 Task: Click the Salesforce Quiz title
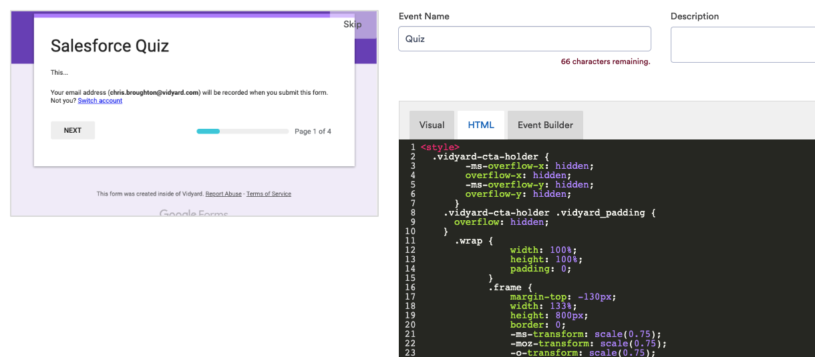click(x=110, y=46)
